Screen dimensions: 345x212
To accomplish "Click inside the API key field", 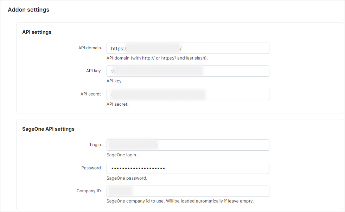I will pyautogui.click(x=188, y=71).
